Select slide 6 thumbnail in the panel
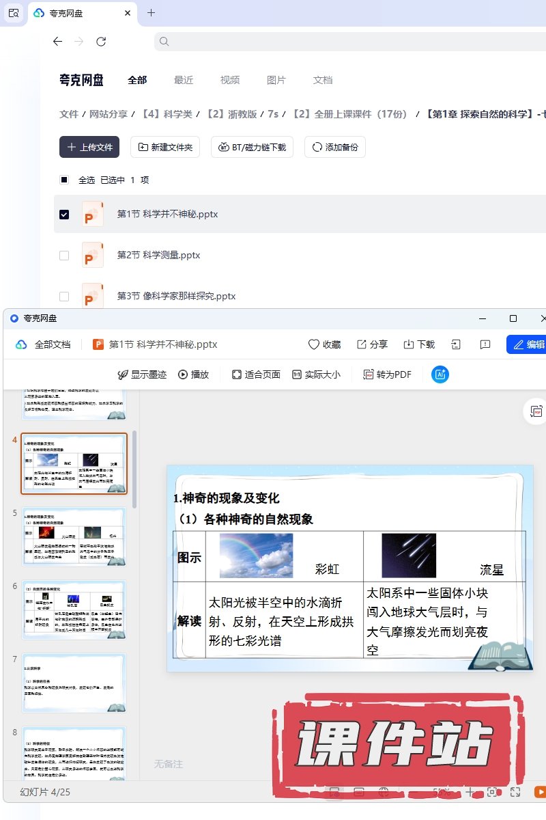Image resolution: width=546 pixels, height=820 pixels. tap(74, 610)
